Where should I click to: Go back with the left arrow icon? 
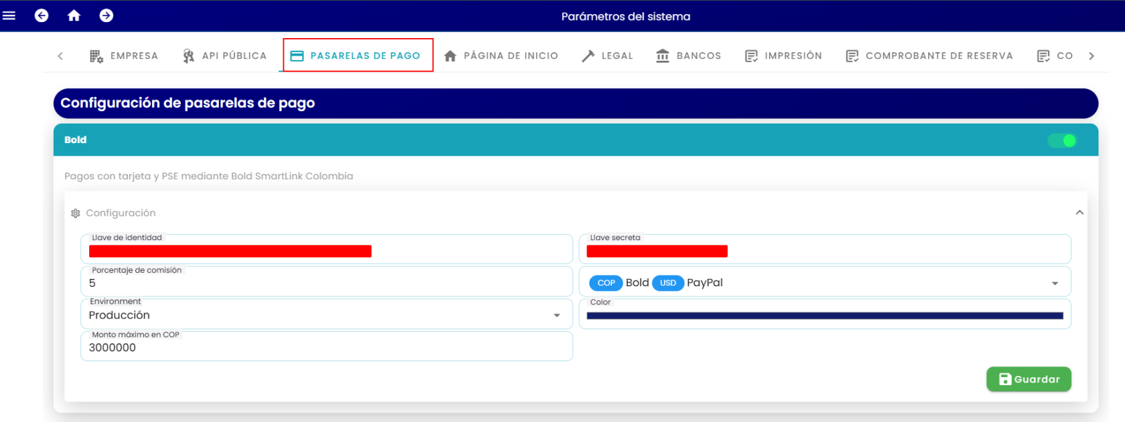pos(42,15)
